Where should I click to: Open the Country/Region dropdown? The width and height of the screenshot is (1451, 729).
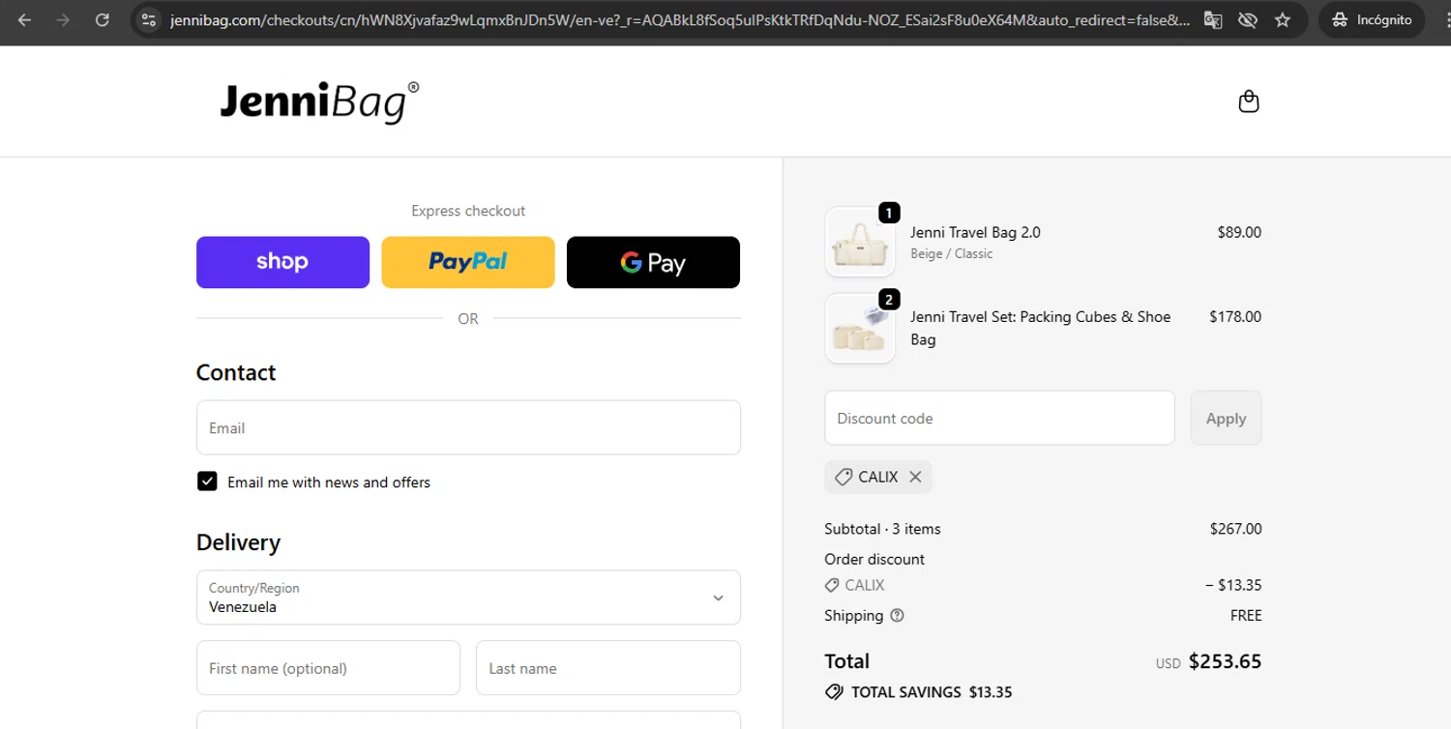tap(468, 598)
